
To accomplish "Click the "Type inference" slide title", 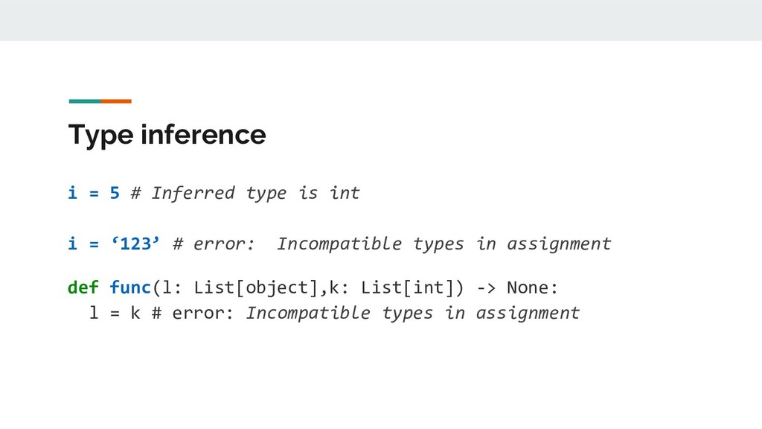I will pos(167,136).
